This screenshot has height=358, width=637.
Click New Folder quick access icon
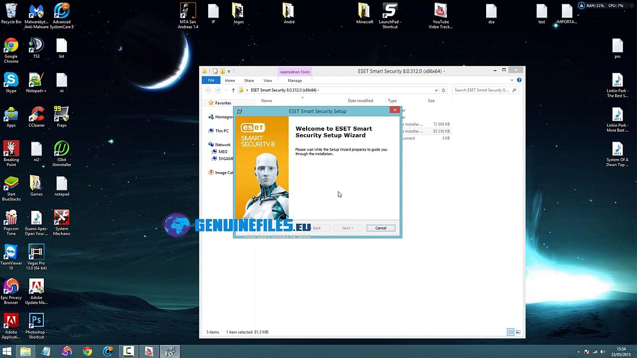pos(222,71)
